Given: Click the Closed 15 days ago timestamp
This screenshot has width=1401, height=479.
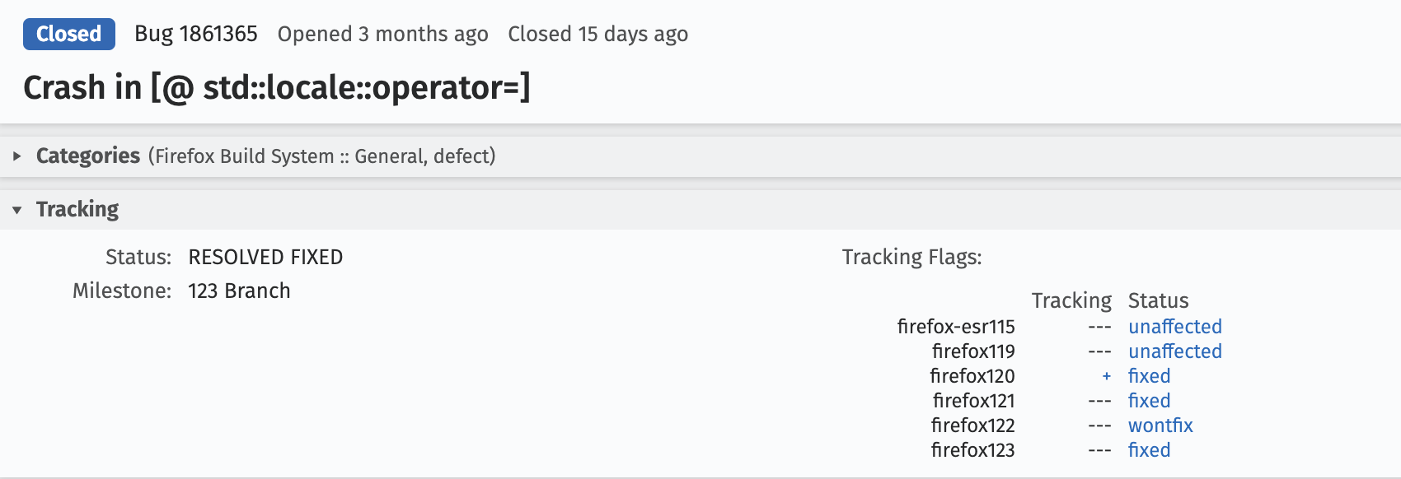Looking at the screenshot, I should point(597,34).
